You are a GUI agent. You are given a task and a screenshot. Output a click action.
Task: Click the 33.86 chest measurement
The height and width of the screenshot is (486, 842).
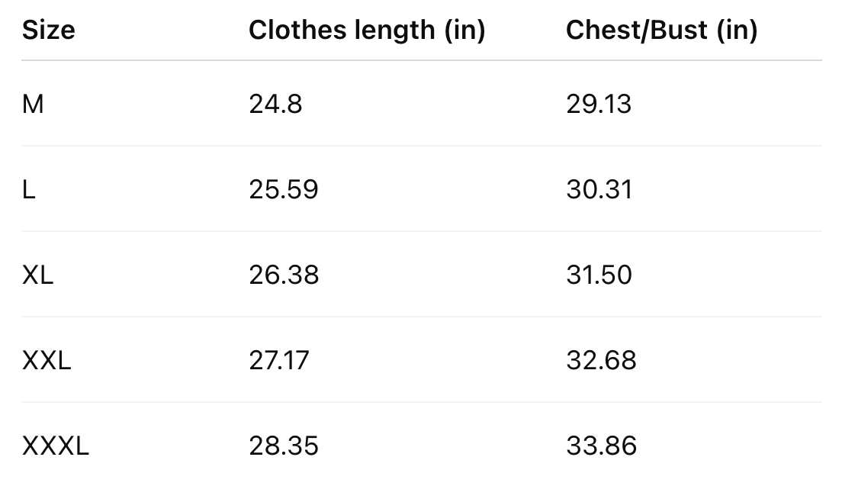[x=601, y=446]
